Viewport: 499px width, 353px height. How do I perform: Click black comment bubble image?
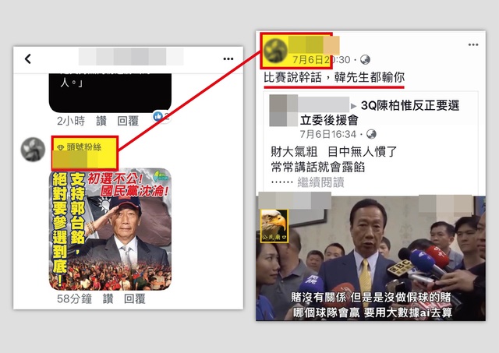110,93
